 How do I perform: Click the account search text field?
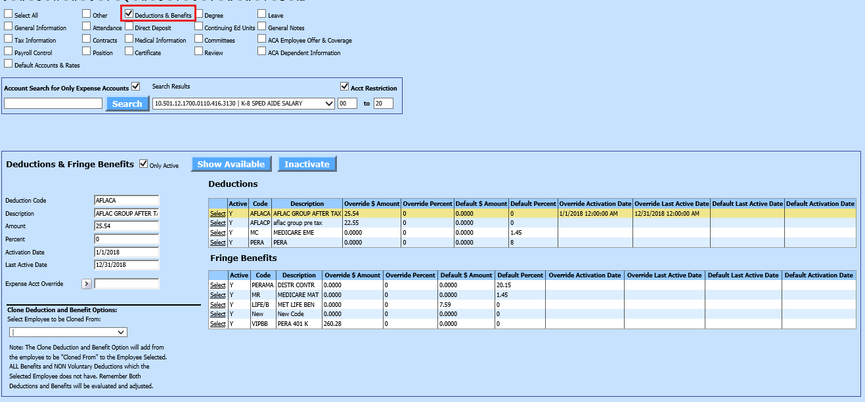pos(53,104)
